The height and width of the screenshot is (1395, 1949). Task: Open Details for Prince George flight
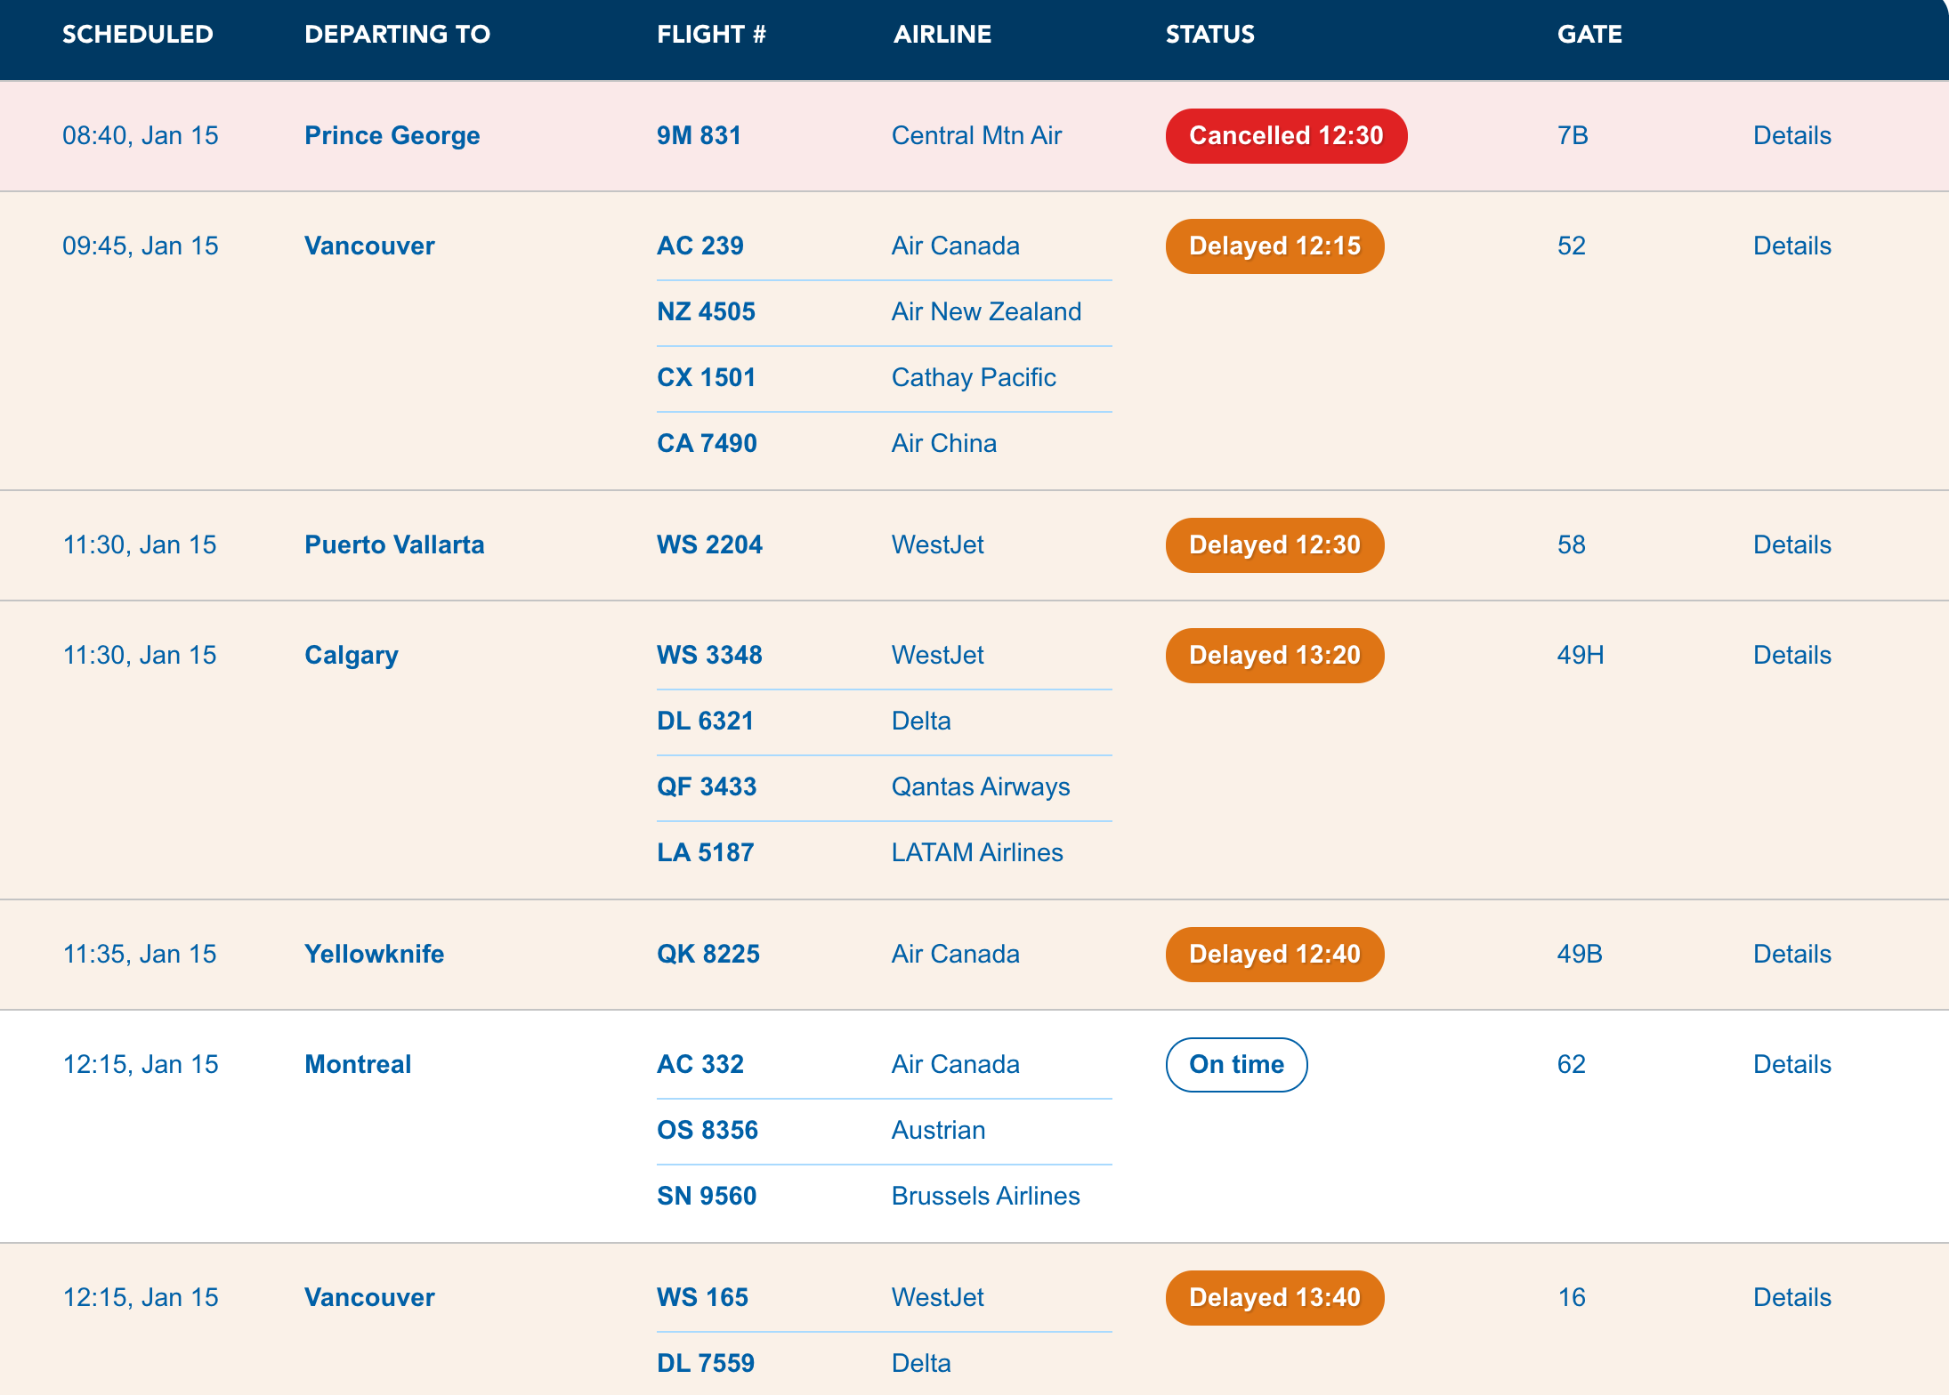[1791, 135]
